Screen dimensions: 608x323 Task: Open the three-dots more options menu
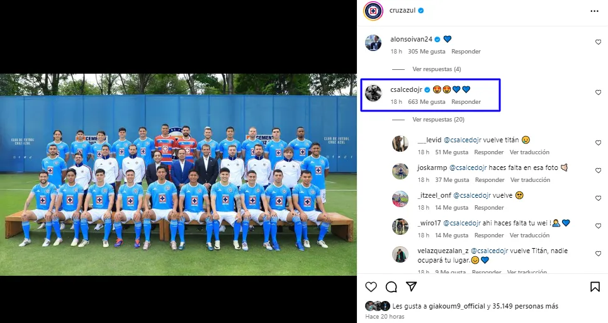pyautogui.click(x=594, y=11)
